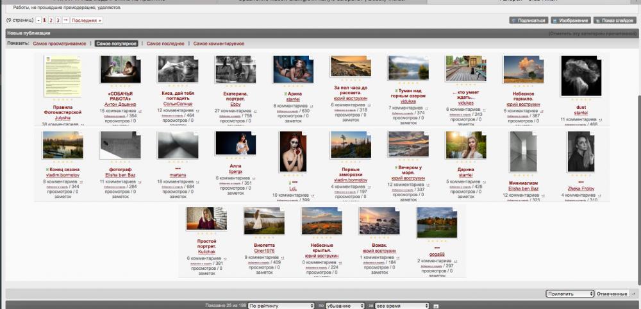
Task: Open author link Zheka Frolov
Action: click(581, 188)
